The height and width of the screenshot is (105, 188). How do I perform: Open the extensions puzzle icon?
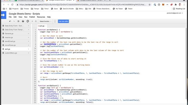(x=176, y=5)
